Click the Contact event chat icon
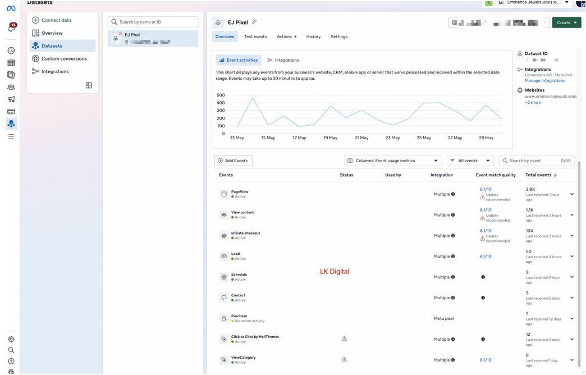Screen dimensions: 586x375 click(224, 298)
